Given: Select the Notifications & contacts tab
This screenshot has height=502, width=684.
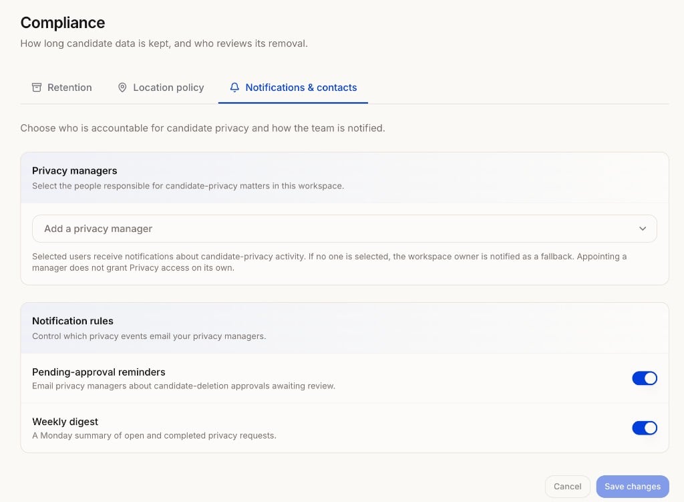Looking at the screenshot, I should pos(293,88).
